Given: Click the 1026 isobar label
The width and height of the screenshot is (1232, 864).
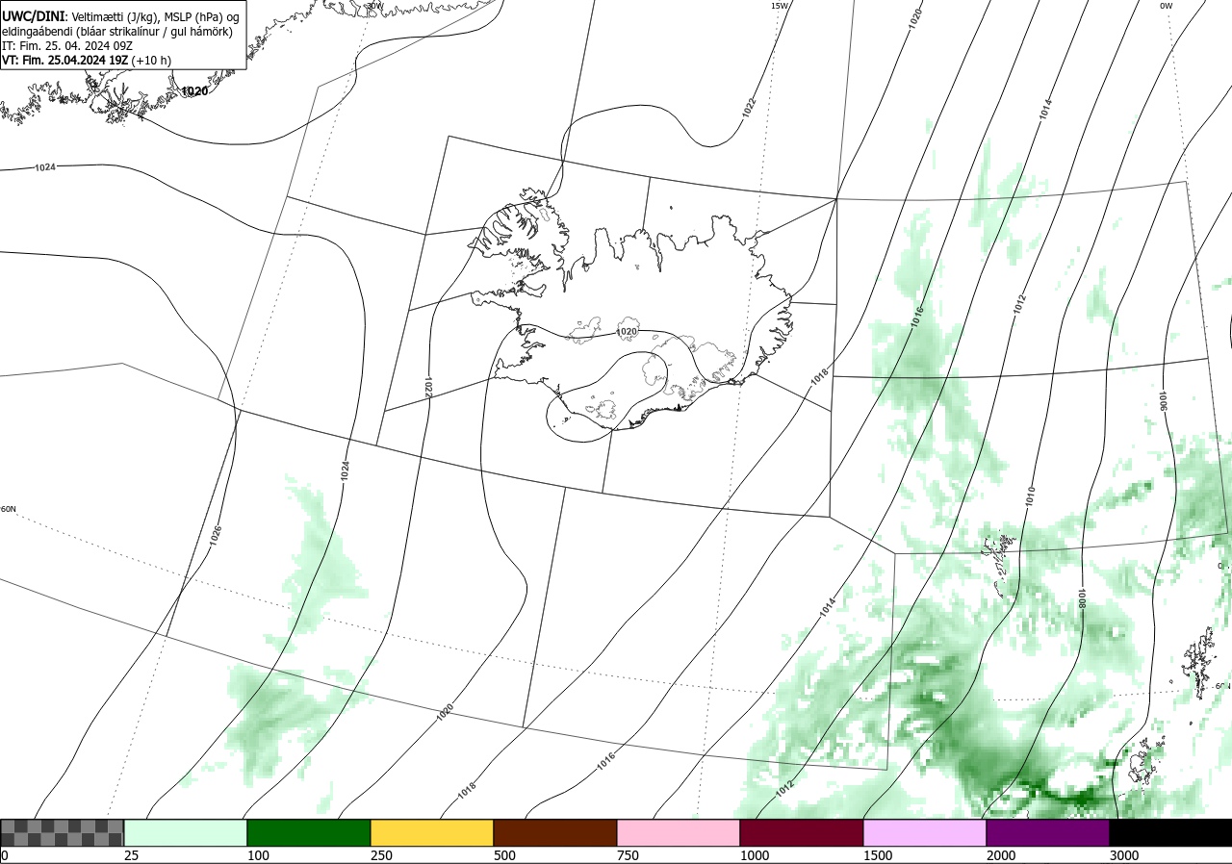Looking at the screenshot, I should click(216, 536).
